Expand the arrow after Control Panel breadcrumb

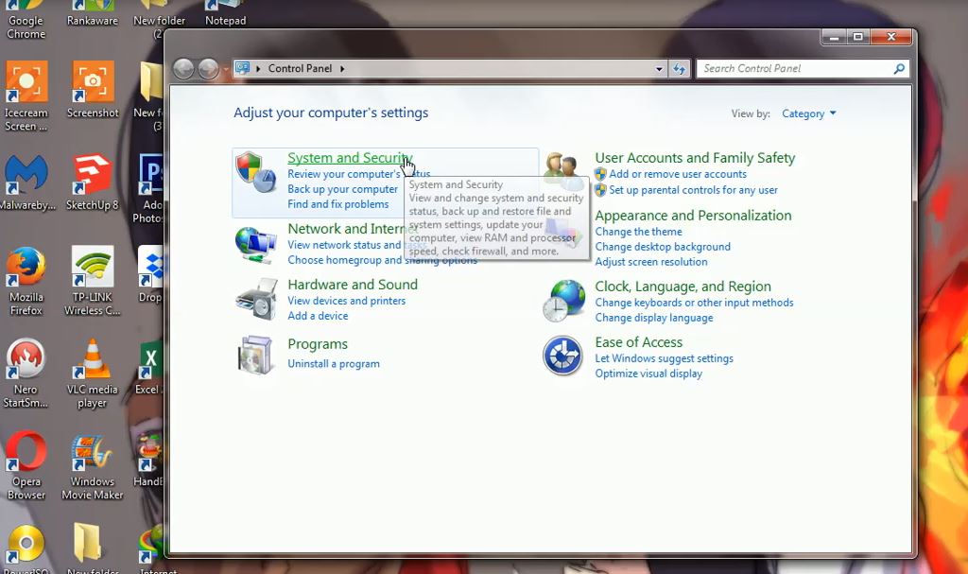(342, 69)
